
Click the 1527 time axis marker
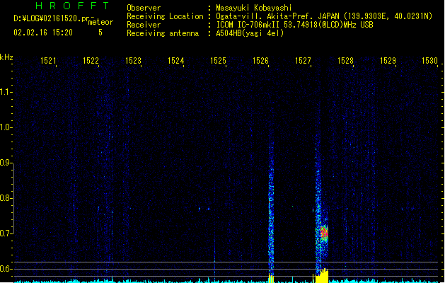pos(303,61)
